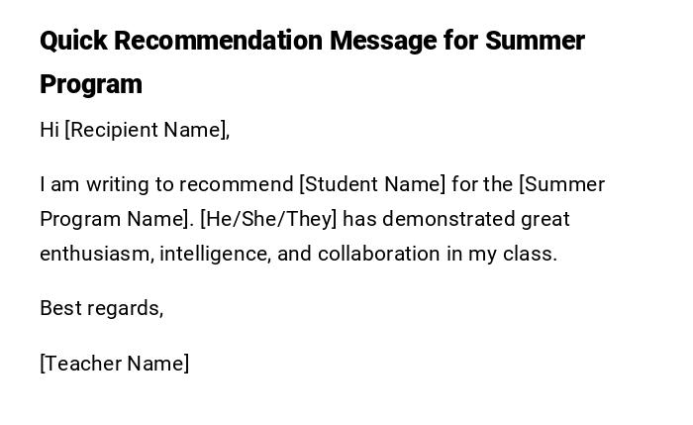The image size is (693, 425).
Task: Select the [Student Name] placeholder
Action: [x=372, y=184]
